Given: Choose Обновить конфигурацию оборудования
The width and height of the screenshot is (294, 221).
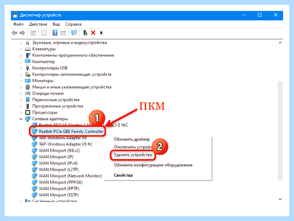Looking at the screenshot, I should point(153,165).
